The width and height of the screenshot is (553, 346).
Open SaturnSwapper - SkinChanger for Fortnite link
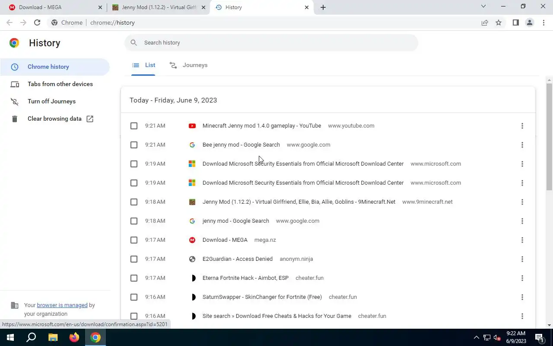[x=262, y=297]
